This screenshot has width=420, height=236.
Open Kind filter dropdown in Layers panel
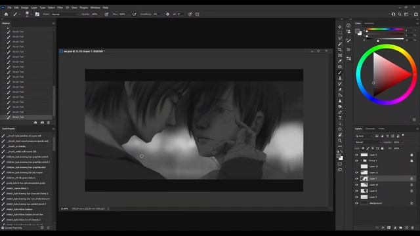tap(364, 136)
